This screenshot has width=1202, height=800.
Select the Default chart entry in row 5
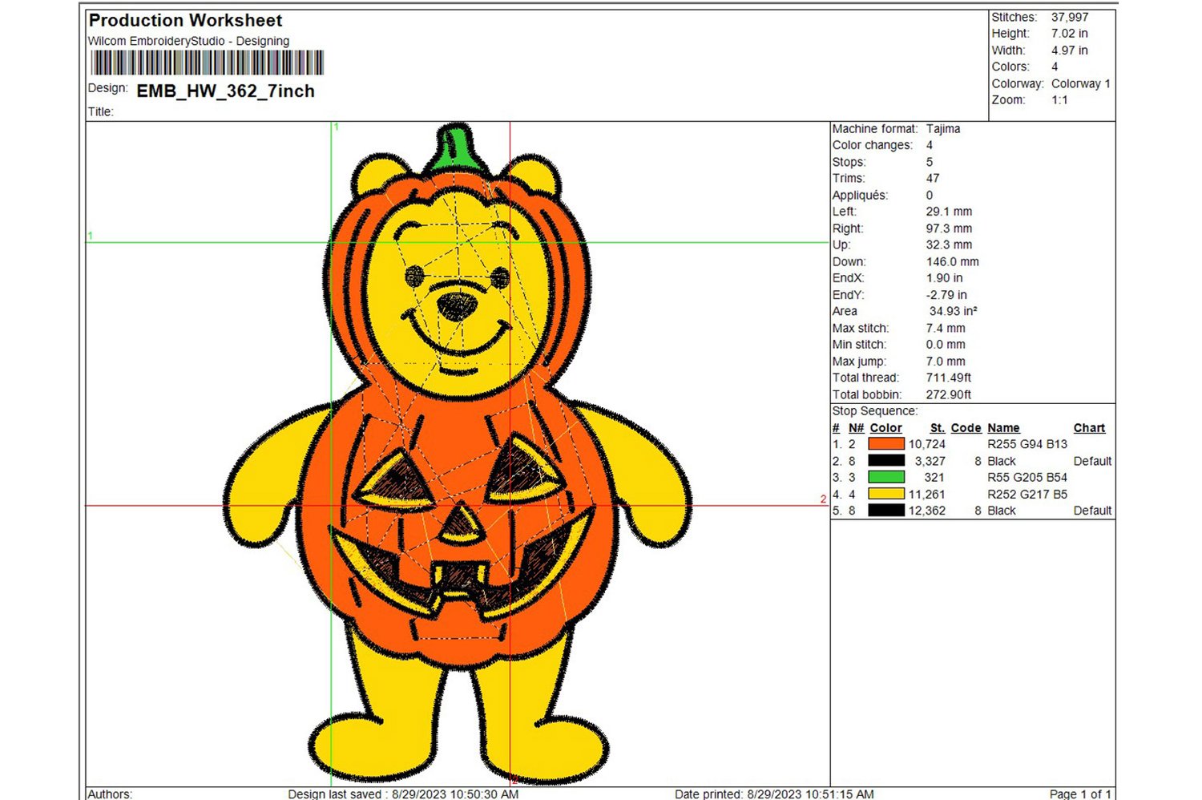[x=1092, y=511]
